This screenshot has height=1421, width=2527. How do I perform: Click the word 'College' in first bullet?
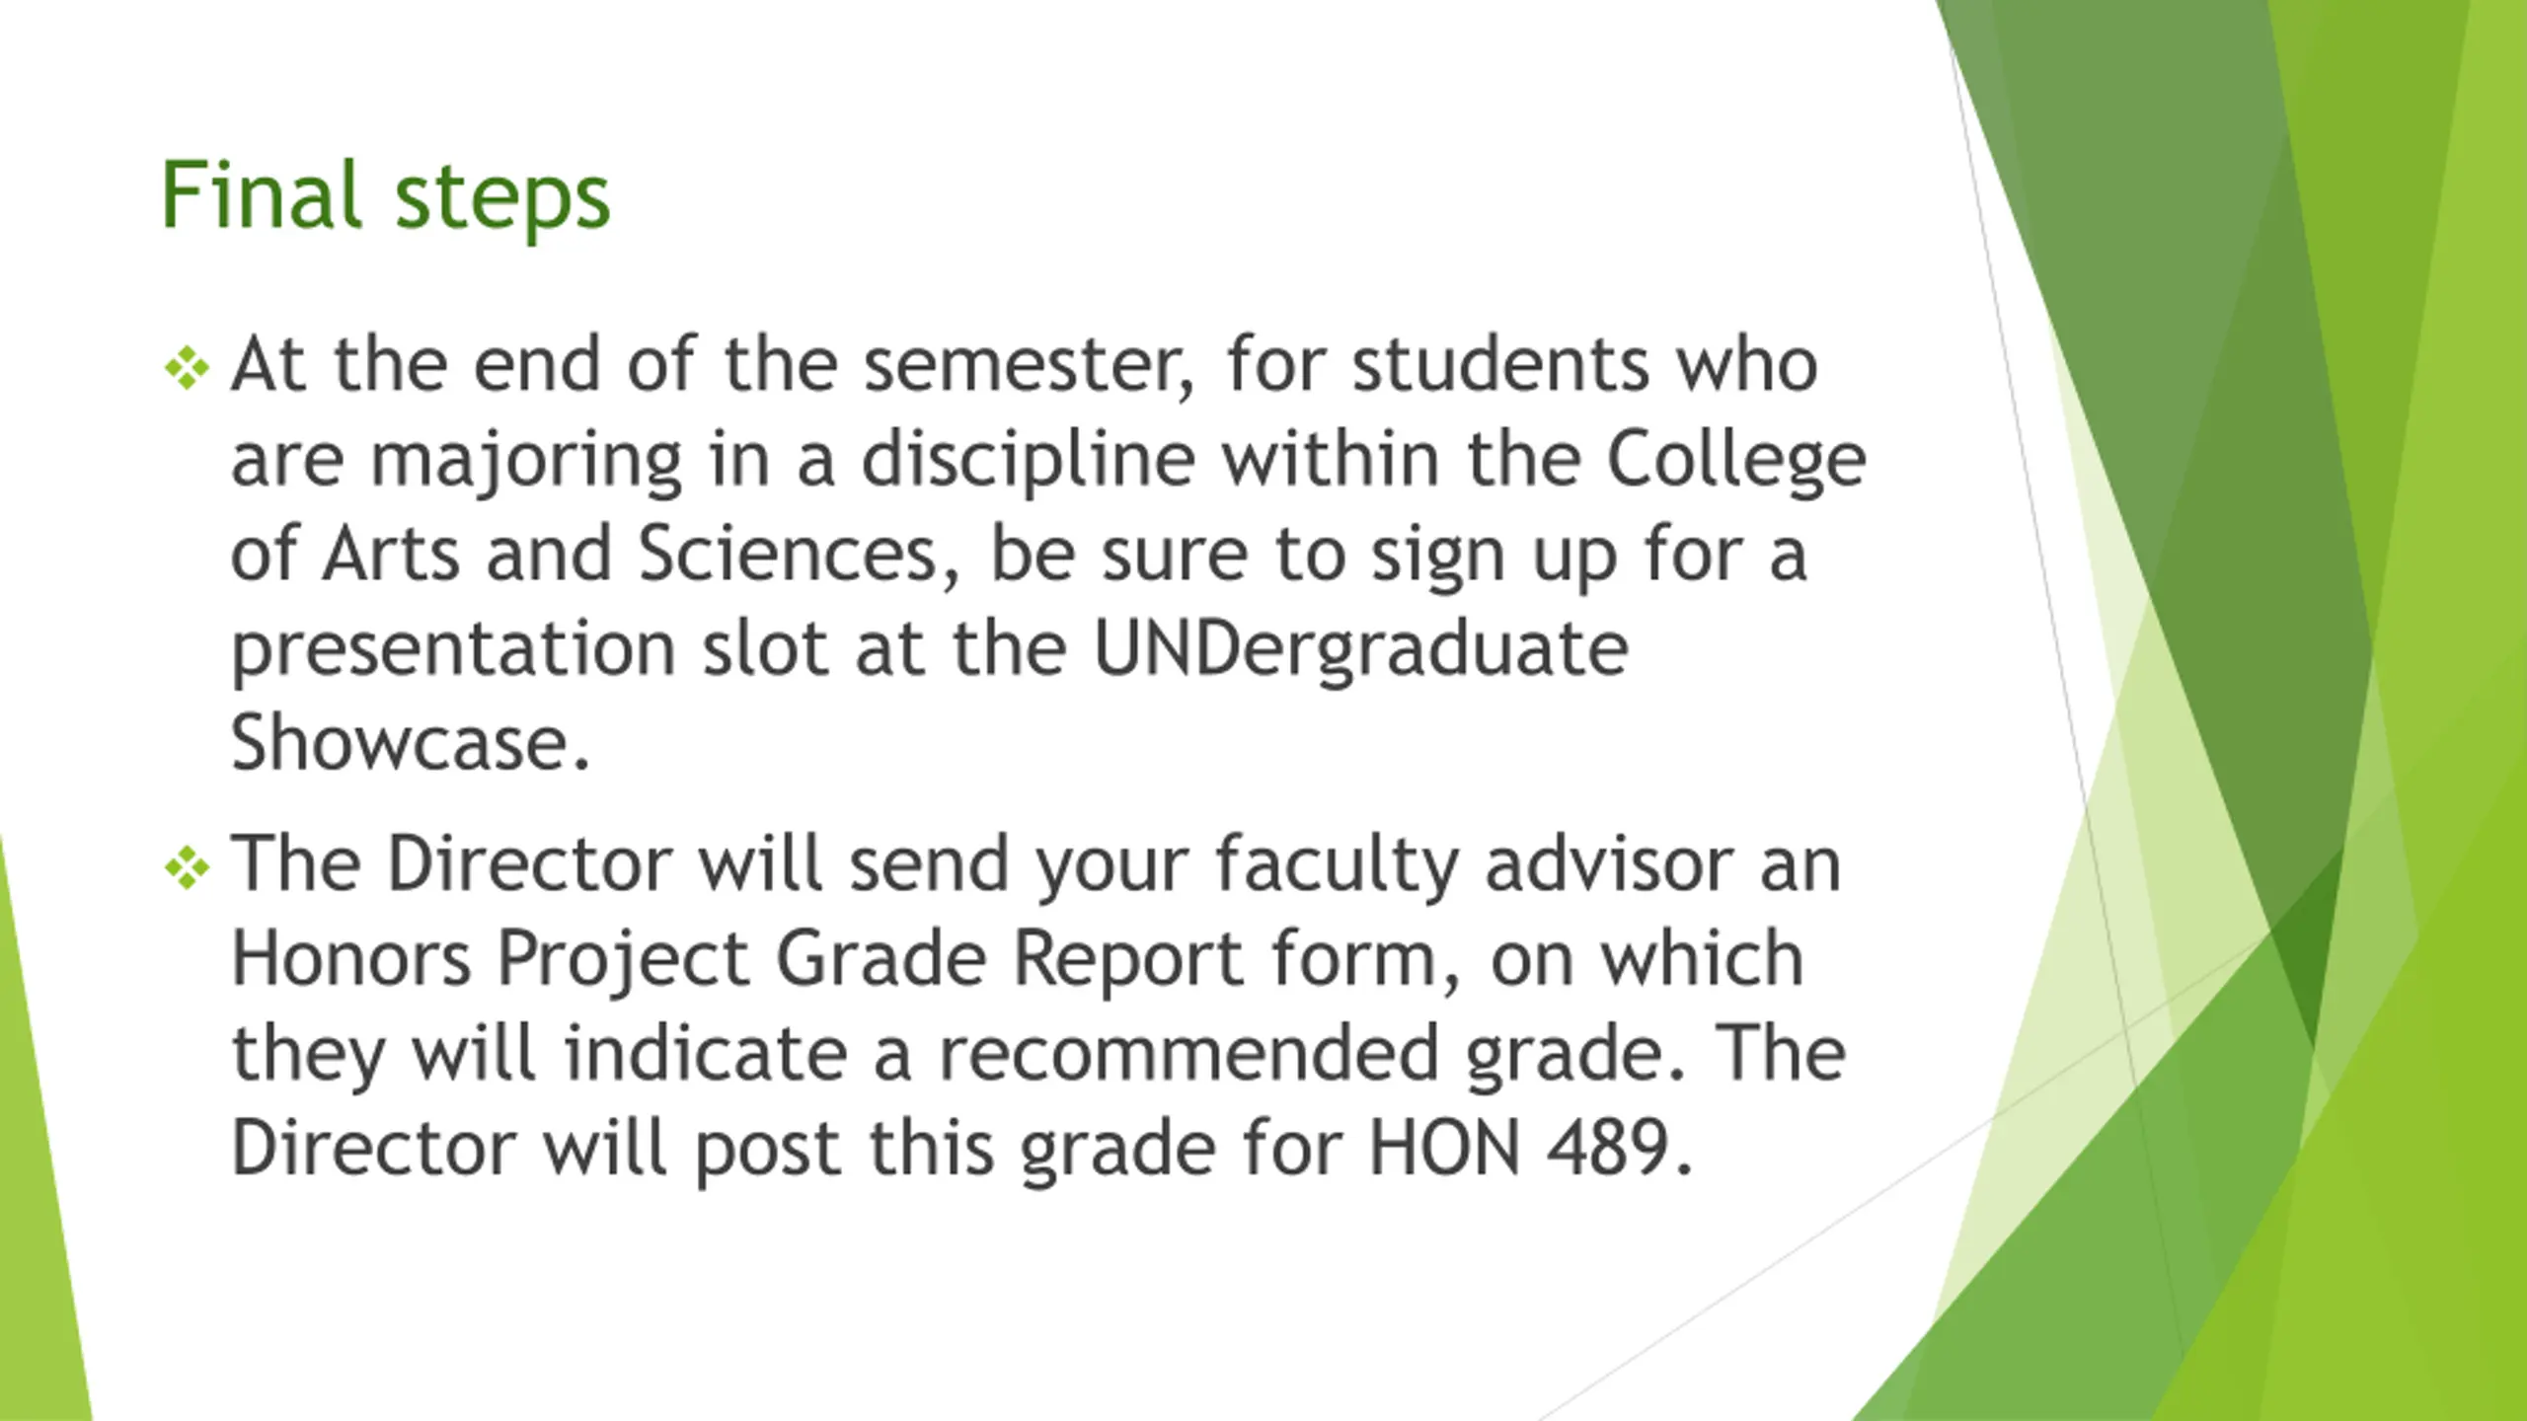point(1736,461)
